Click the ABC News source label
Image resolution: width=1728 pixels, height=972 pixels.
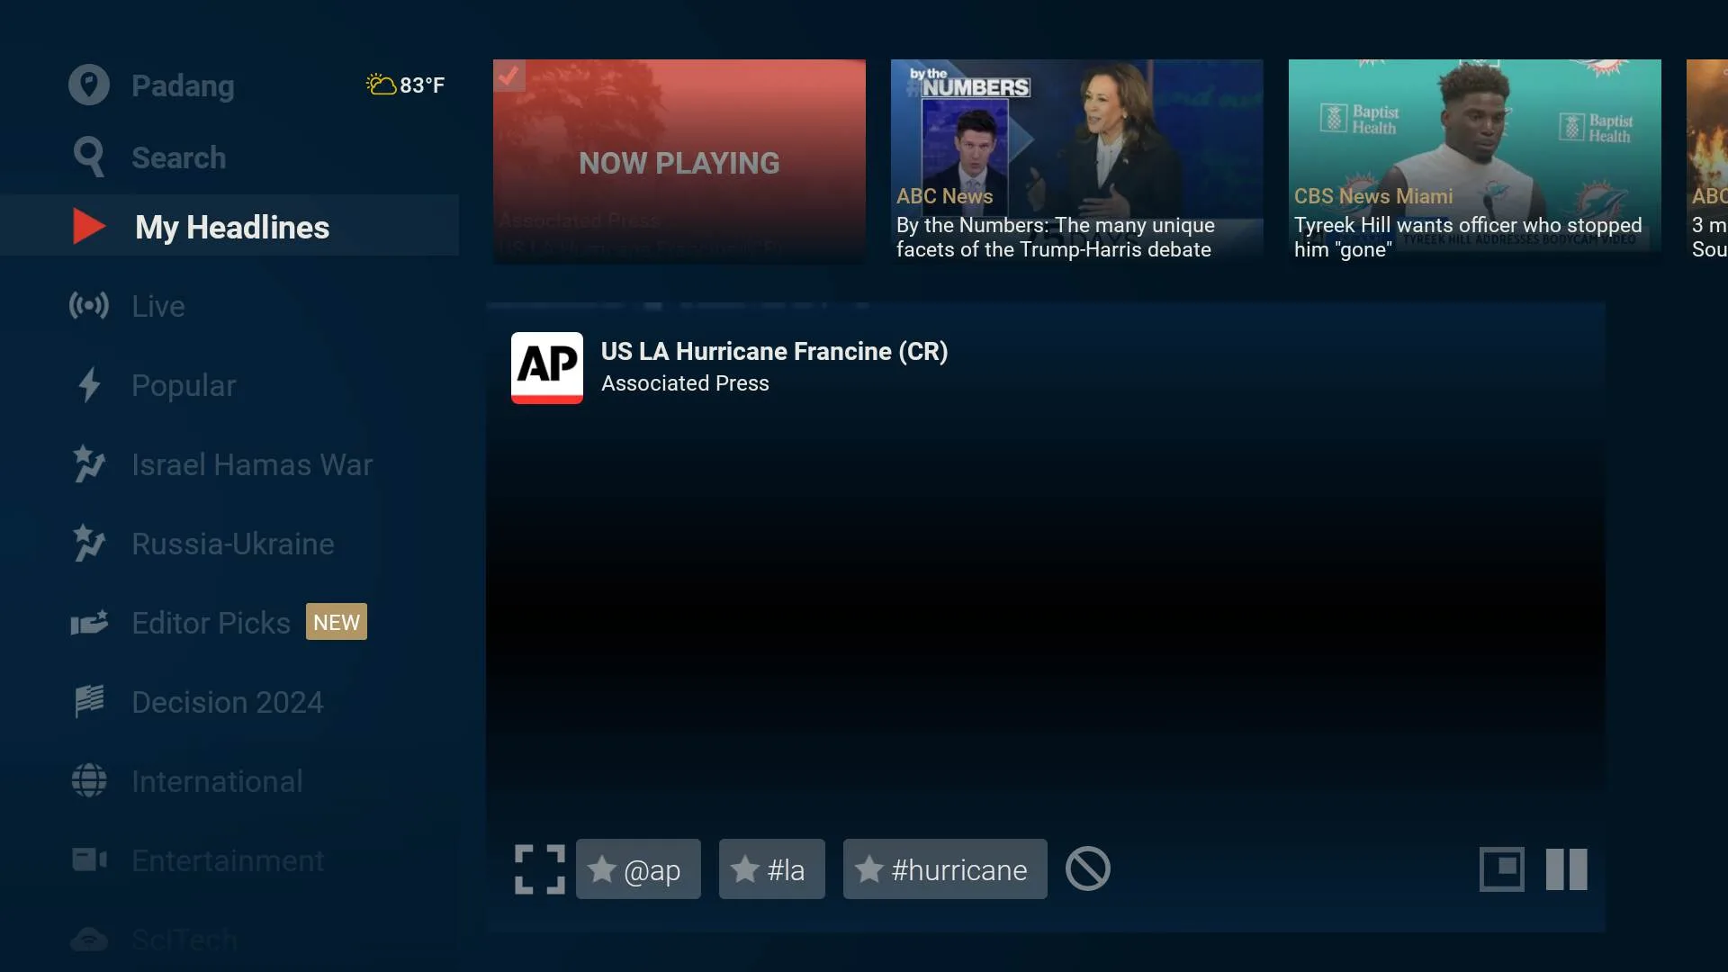(944, 196)
